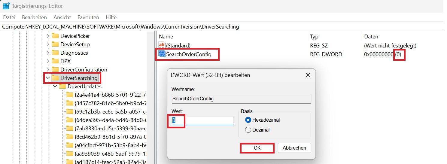The width and height of the screenshot is (447, 164).
Task: Collapse the DriverUpdates subkey node
Action: pos(55,86)
